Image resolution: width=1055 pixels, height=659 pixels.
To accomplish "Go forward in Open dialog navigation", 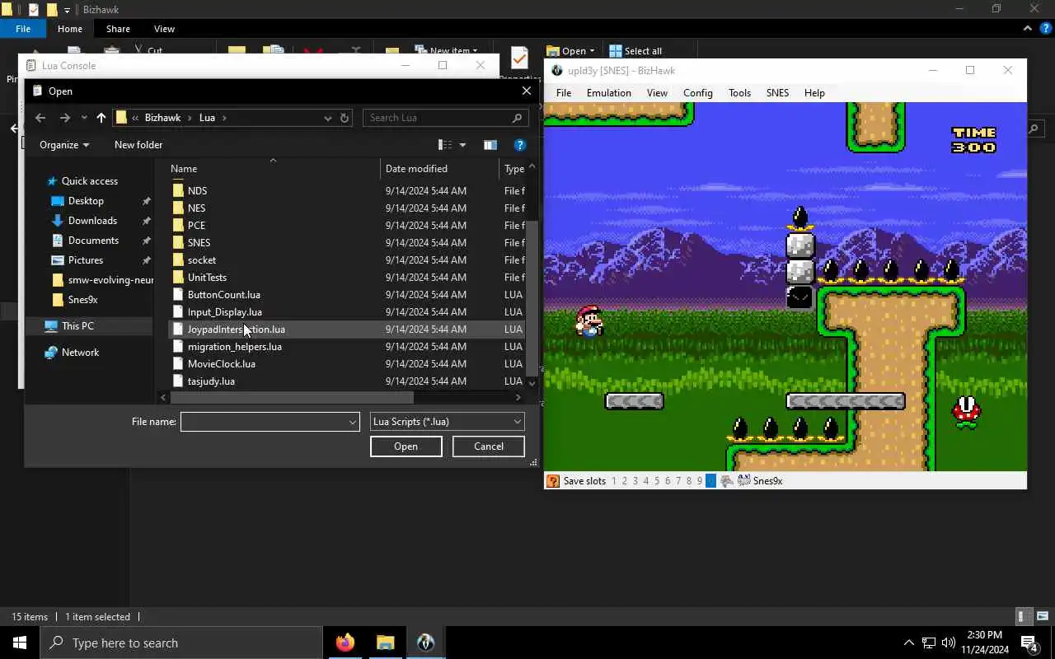I will 64,118.
